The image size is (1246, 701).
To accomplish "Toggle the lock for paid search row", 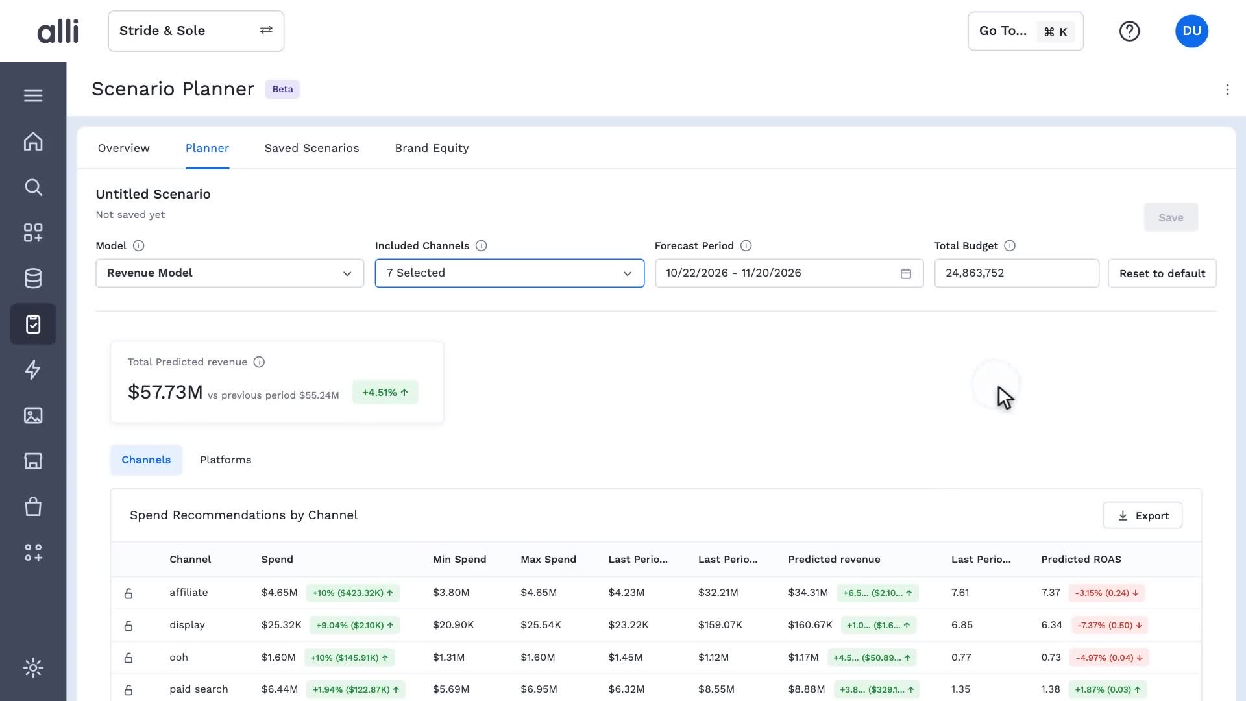I will [128, 690].
